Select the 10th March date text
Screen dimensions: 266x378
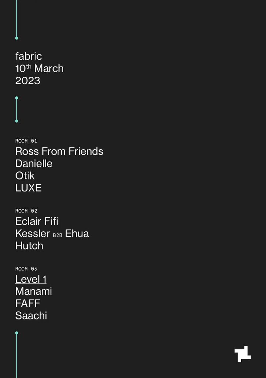click(40, 68)
